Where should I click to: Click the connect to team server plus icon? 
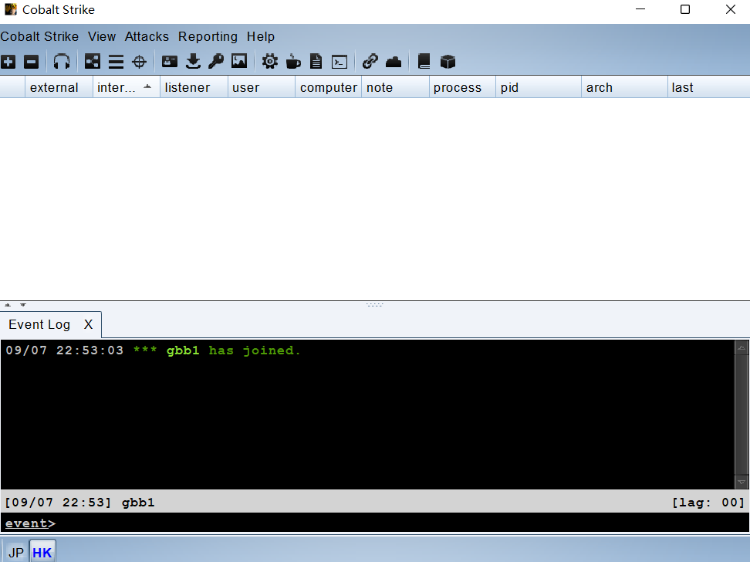pos(8,62)
